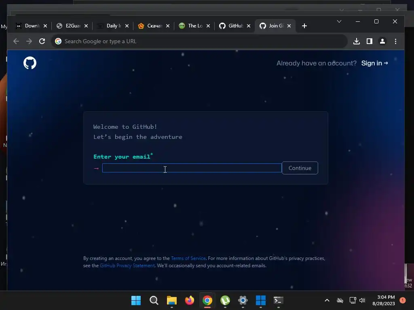This screenshot has height=310, width=414.
Task: Switch to the E2Guar tab
Action: [x=72, y=26]
